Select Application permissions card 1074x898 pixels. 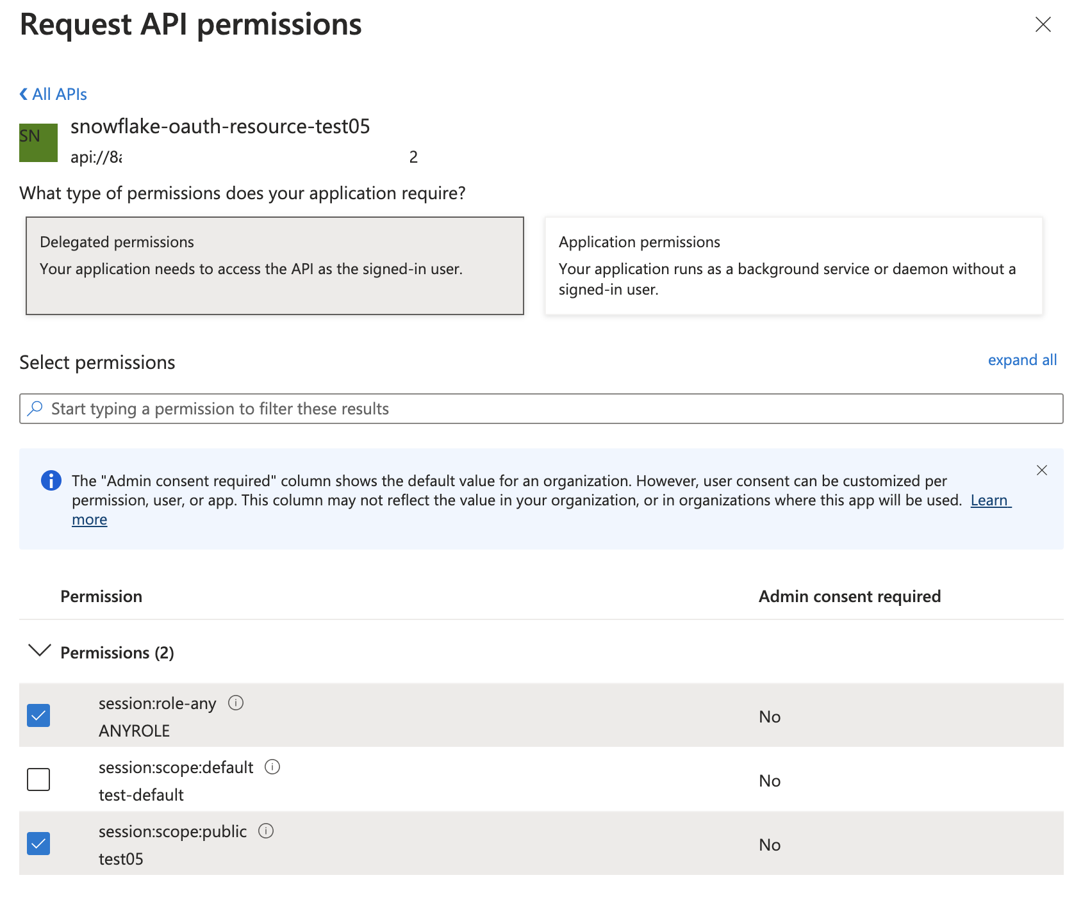[x=793, y=266]
